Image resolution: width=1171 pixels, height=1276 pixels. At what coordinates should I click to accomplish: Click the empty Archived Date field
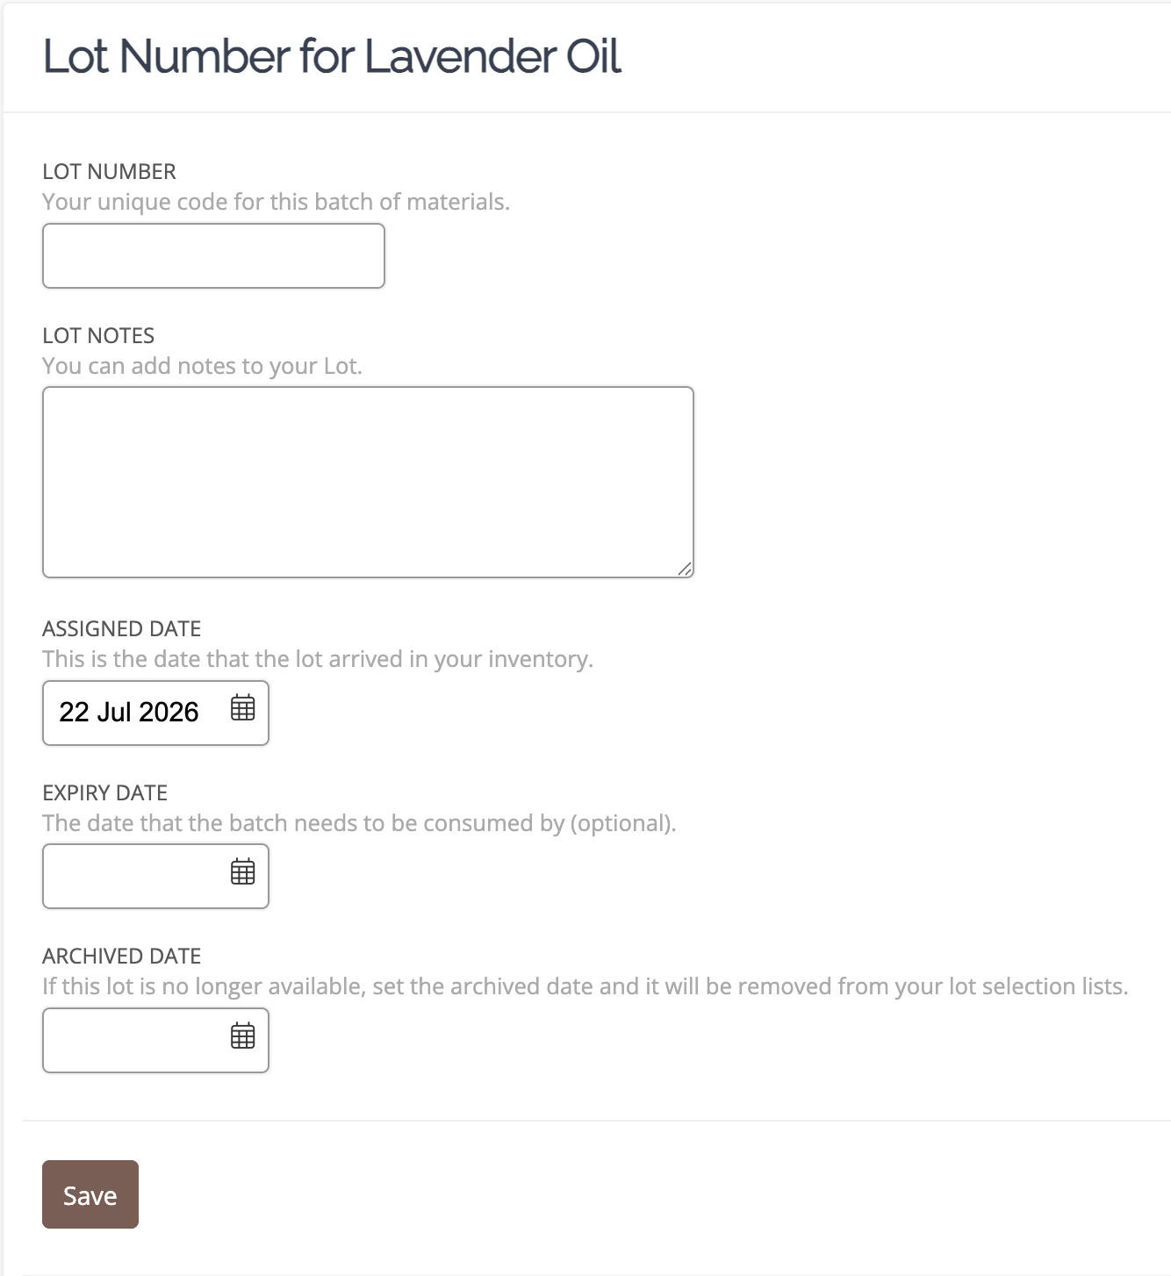coord(155,1040)
